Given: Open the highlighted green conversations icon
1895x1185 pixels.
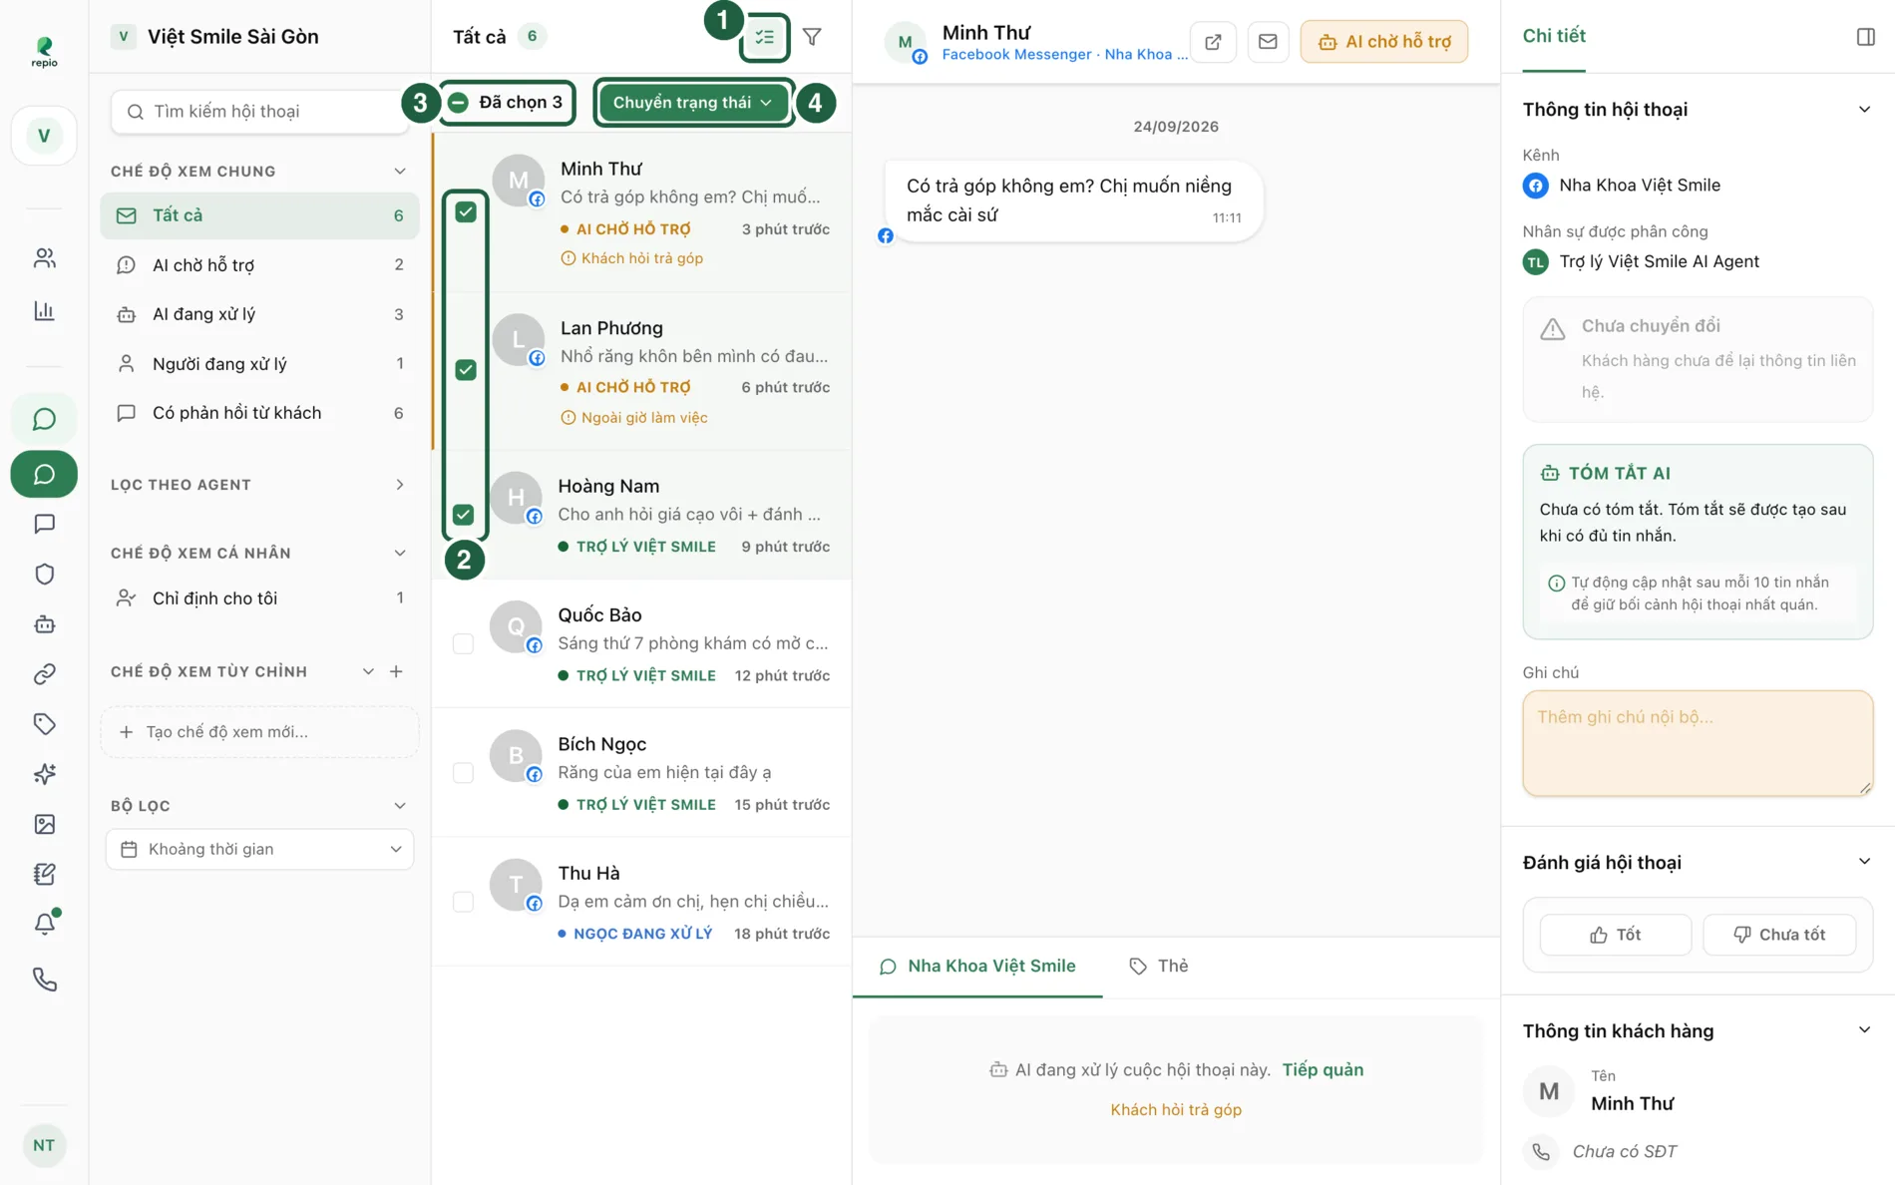Looking at the screenshot, I should coord(44,474).
